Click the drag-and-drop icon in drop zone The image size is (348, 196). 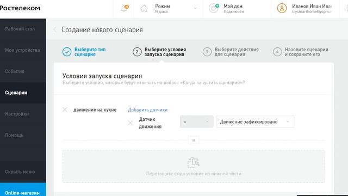coord(194,162)
